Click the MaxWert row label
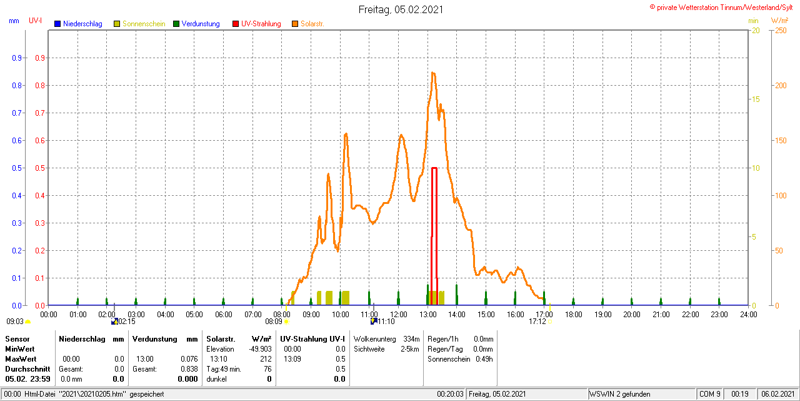Image resolution: width=800 pixels, height=401 pixels. click(x=21, y=359)
